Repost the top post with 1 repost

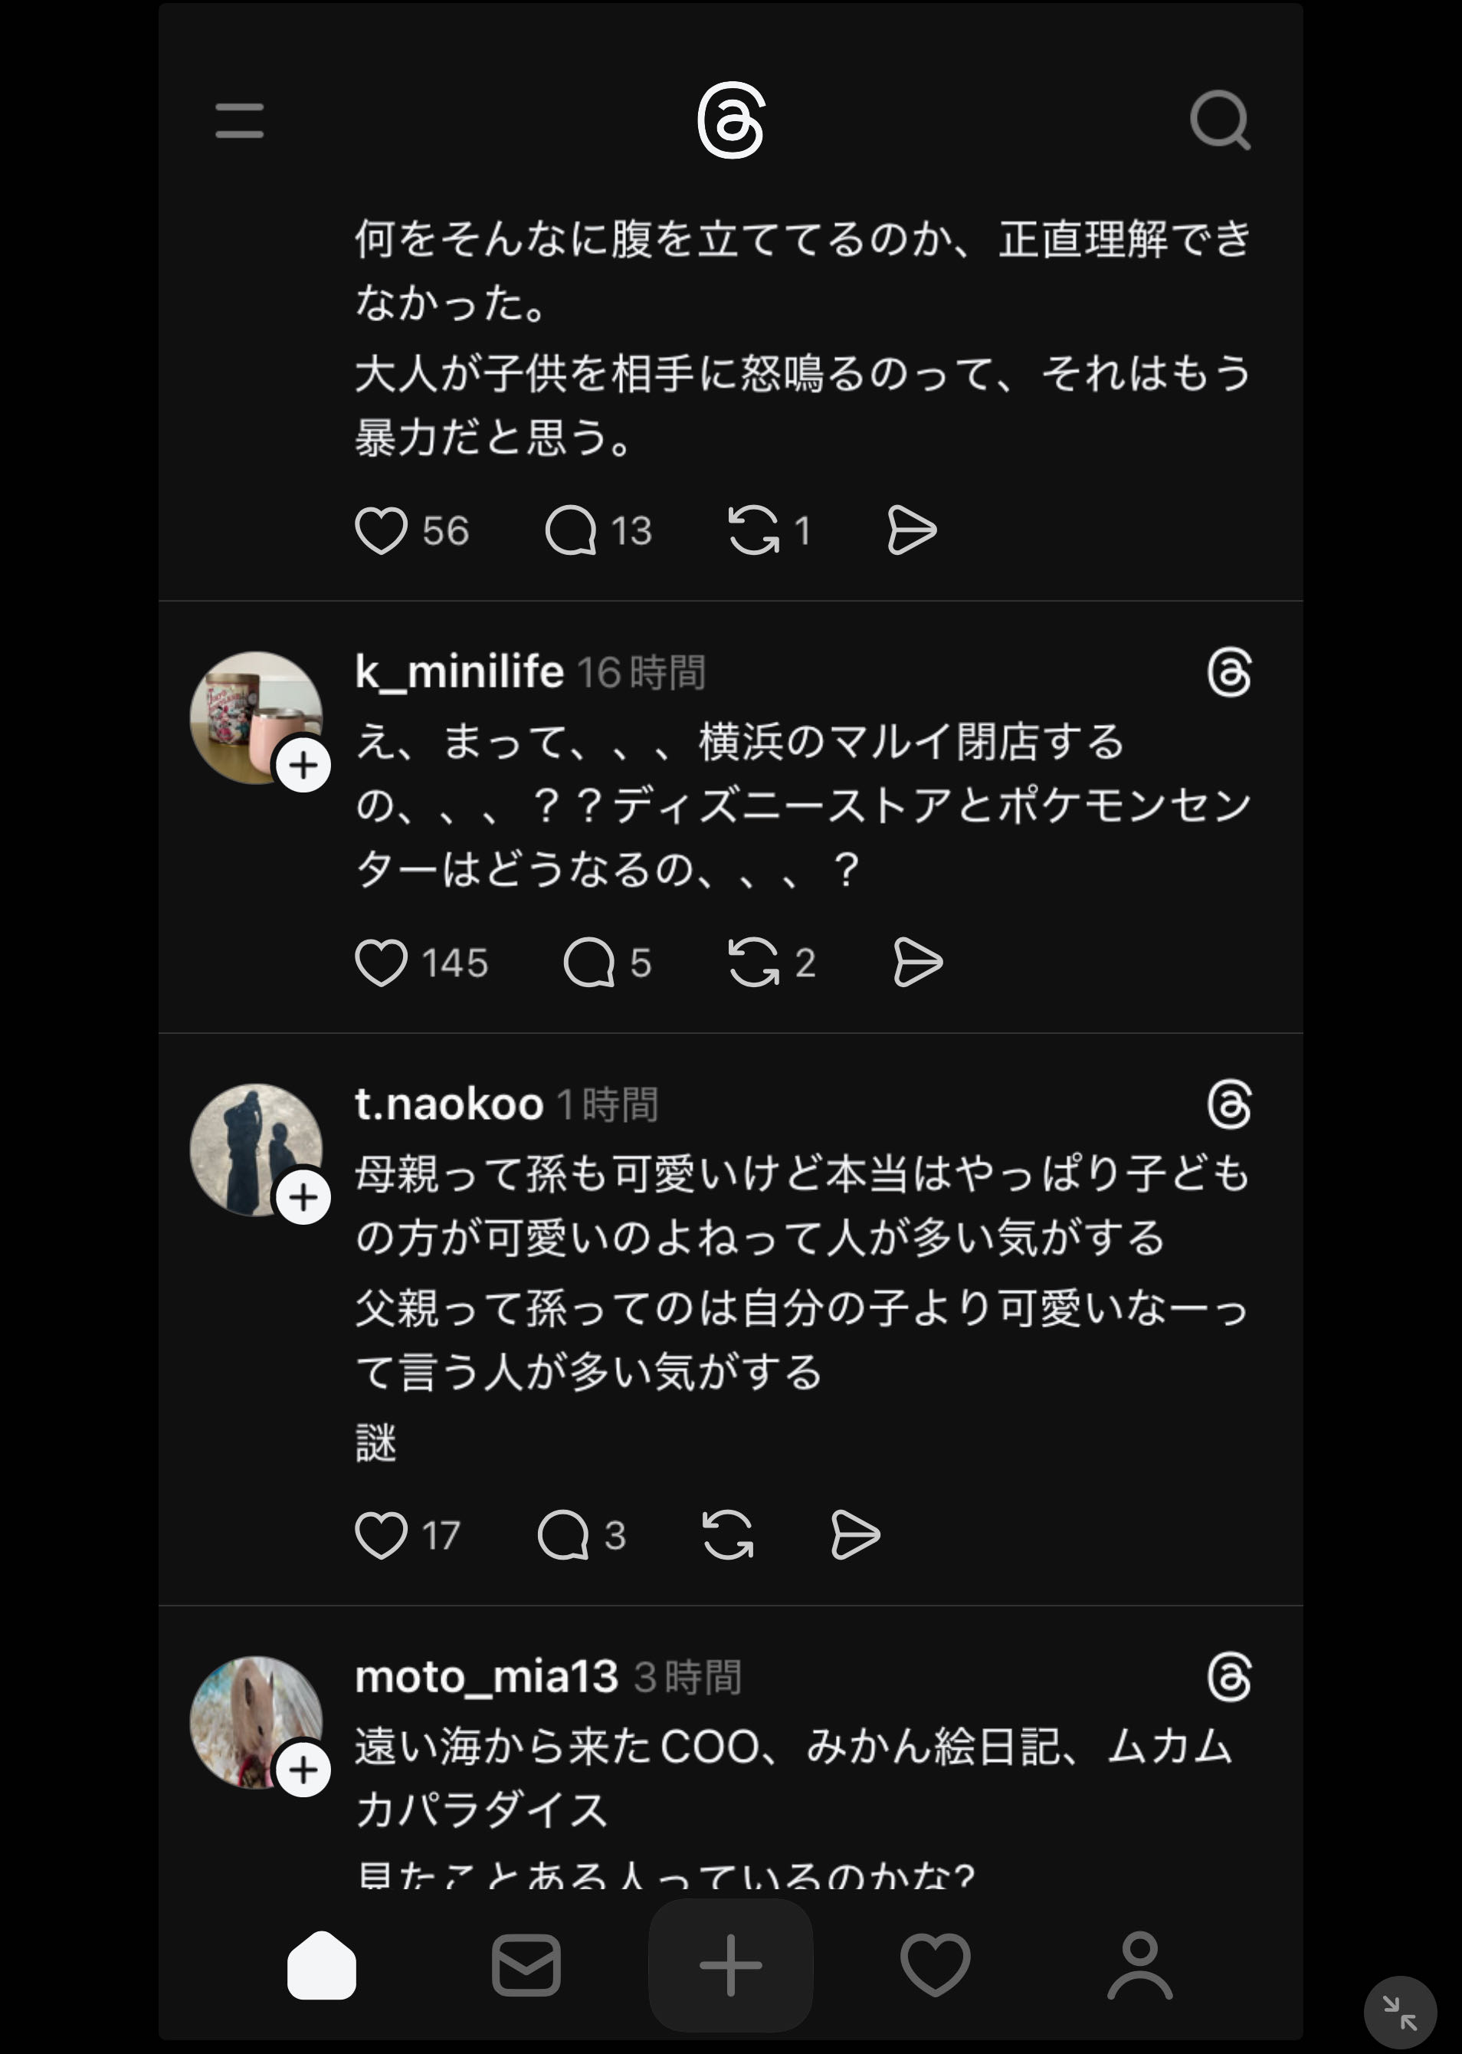coord(752,530)
